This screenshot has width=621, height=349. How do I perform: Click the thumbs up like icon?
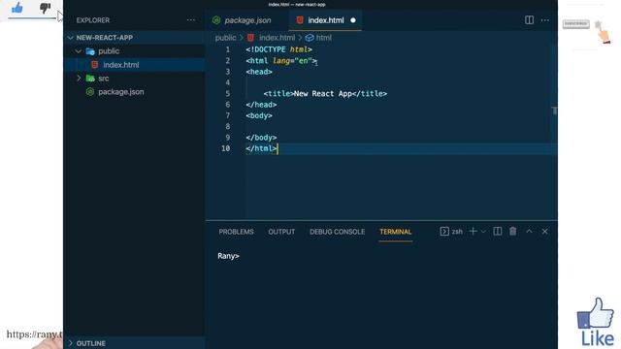[17, 7]
